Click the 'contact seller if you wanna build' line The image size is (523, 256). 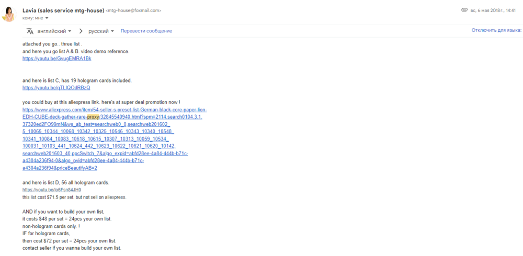72,248
